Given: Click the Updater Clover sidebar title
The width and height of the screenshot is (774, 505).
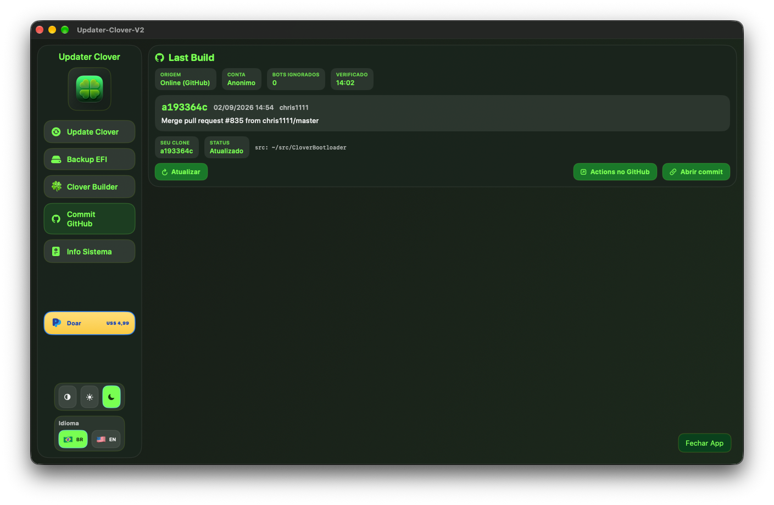Looking at the screenshot, I should click(x=90, y=57).
